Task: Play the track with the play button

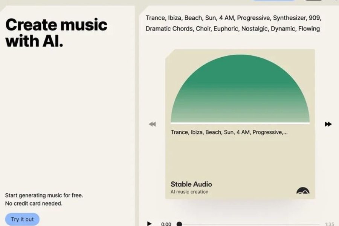Action: (149, 223)
